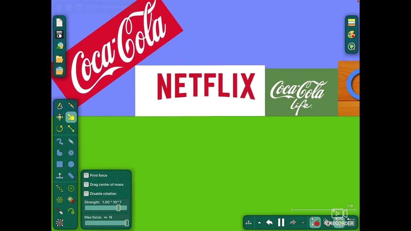Expand the undo history arrow
The height and width of the screenshot is (231, 411).
(259, 223)
